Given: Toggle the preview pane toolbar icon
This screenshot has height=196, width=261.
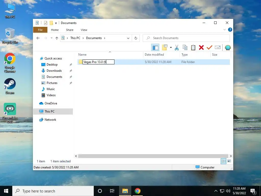Looking at the screenshot, I should point(155,48).
